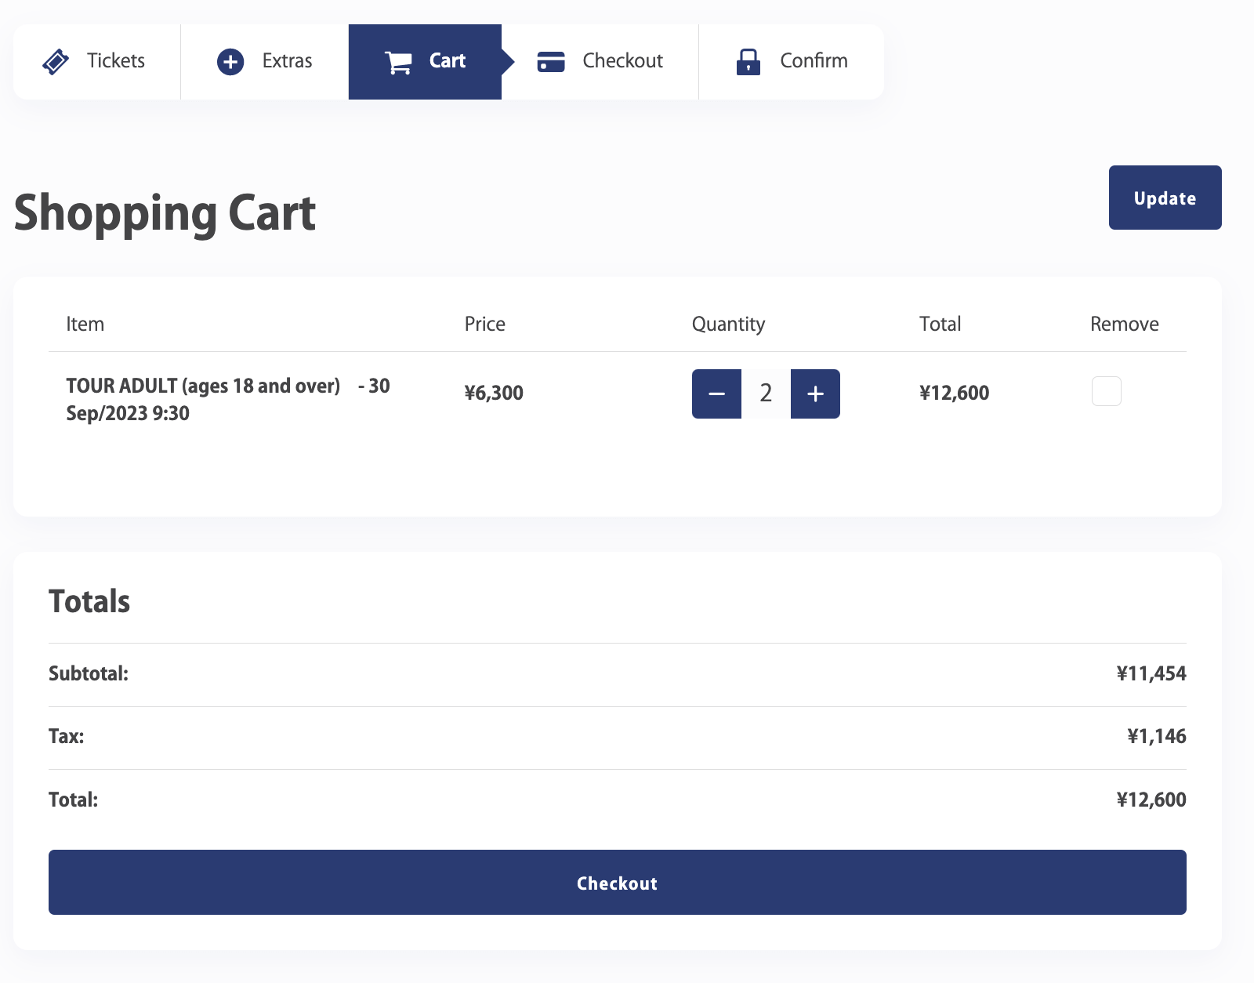Open the Extras step label
The width and height of the screenshot is (1254, 983).
(x=287, y=61)
